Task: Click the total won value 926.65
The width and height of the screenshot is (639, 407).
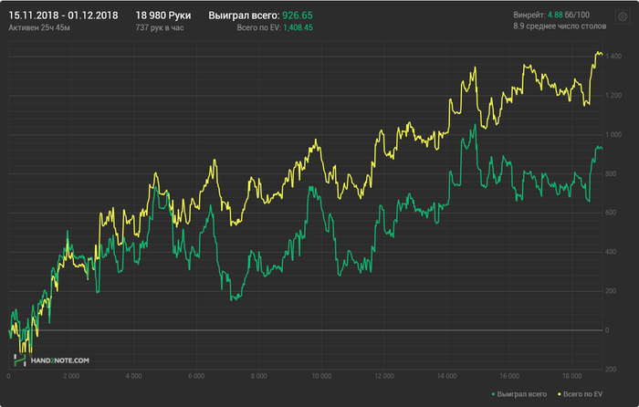Action: (298, 16)
